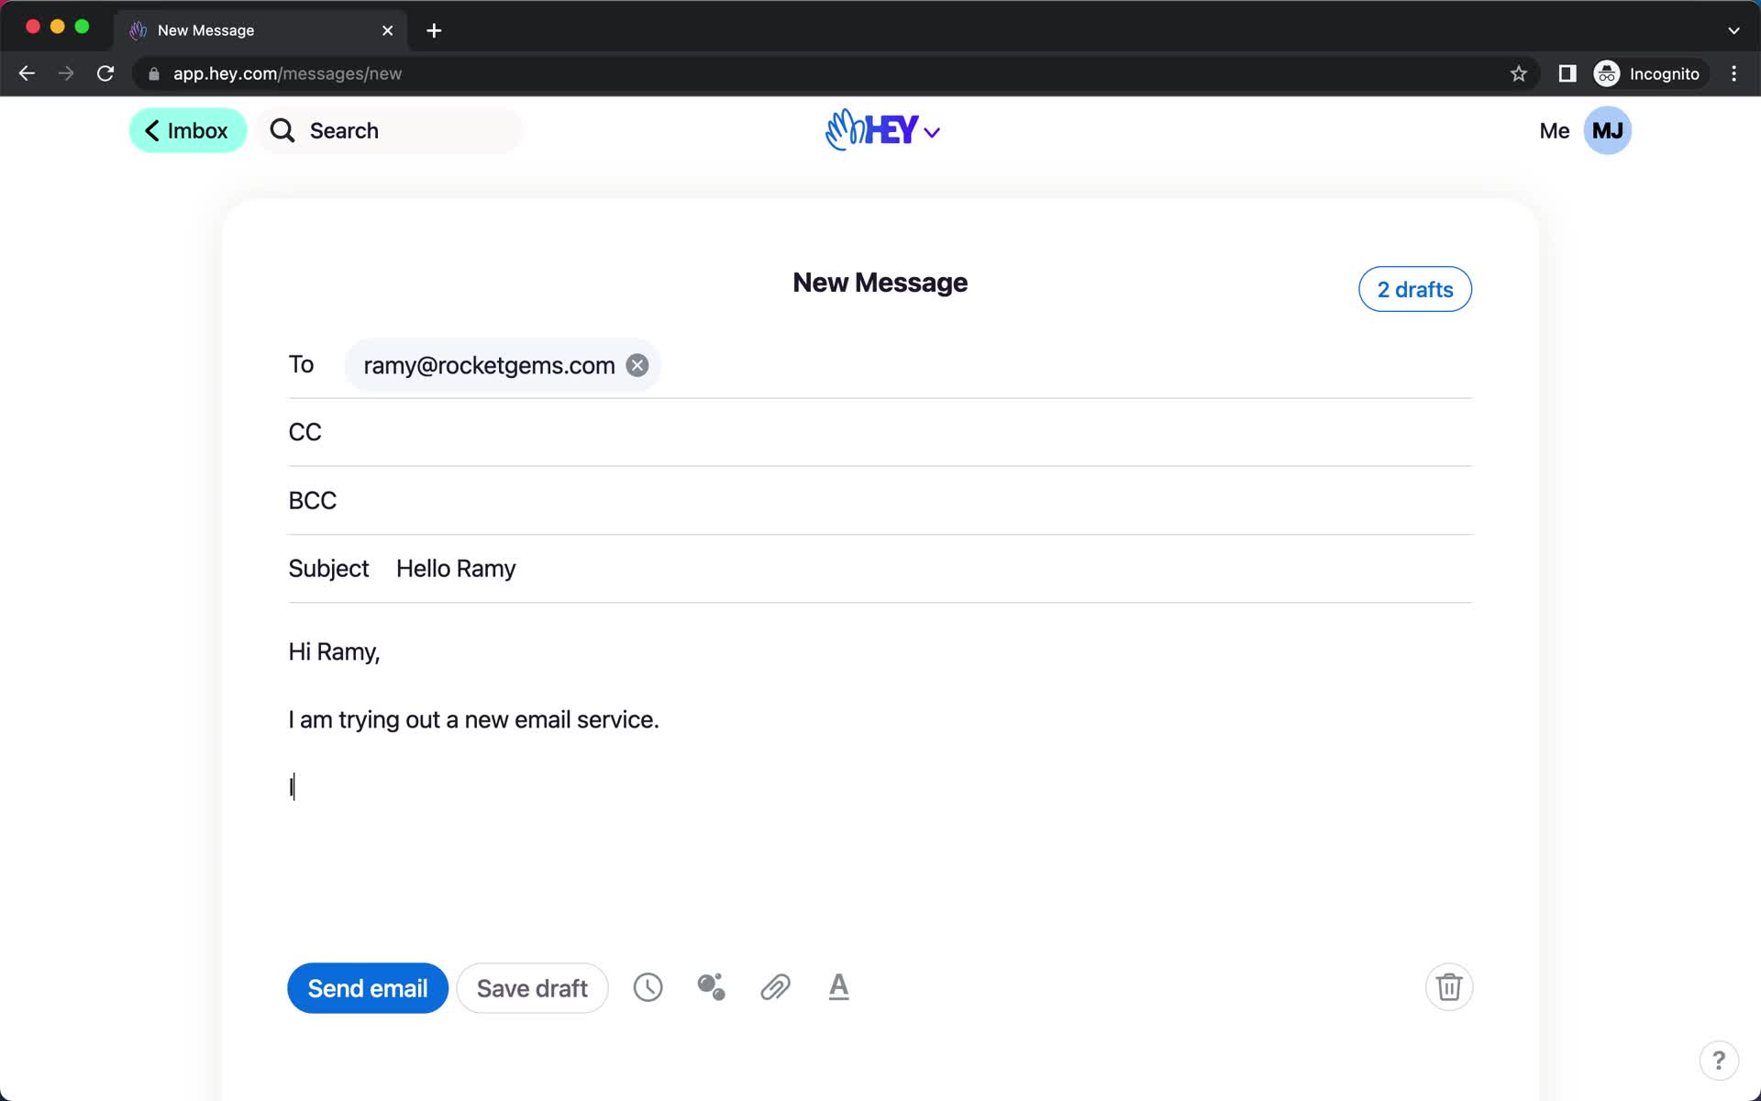This screenshot has width=1761, height=1101.
Task: Toggle browser split screen view
Action: tap(1567, 72)
